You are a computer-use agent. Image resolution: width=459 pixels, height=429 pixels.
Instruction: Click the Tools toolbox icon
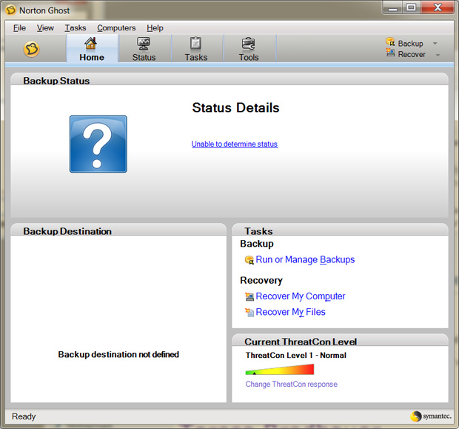tap(248, 44)
